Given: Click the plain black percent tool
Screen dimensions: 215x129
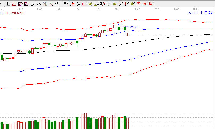Looking at the screenshot, I should 78,4.
